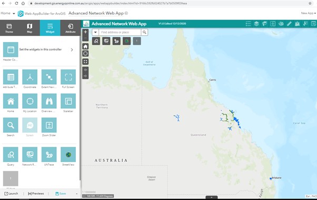Open the Network R... widget on the map
Screen dimensions: 317x200
coord(106,41)
